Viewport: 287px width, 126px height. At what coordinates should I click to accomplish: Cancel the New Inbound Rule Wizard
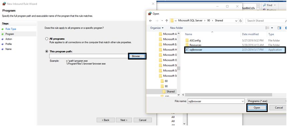pos(142,120)
